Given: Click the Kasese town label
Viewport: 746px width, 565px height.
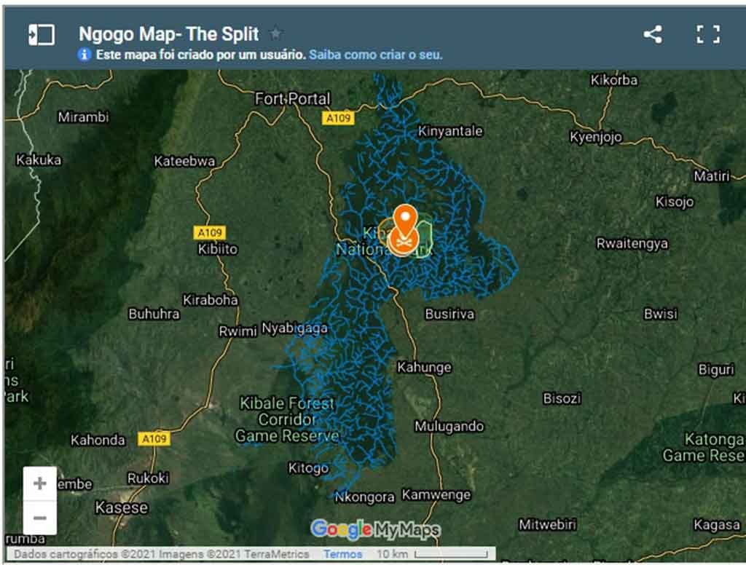Looking at the screenshot, I should 122,507.
